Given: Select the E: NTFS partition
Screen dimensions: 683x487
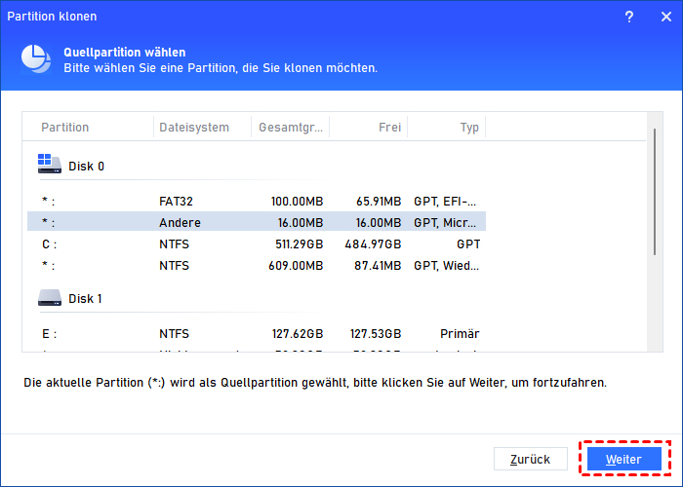Looking at the screenshot, I should [256, 334].
